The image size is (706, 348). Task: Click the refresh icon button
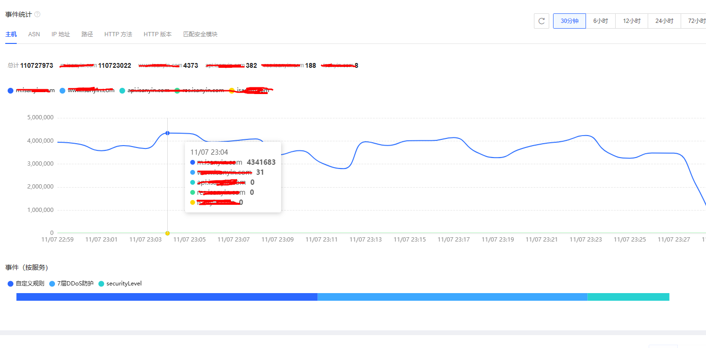(542, 21)
